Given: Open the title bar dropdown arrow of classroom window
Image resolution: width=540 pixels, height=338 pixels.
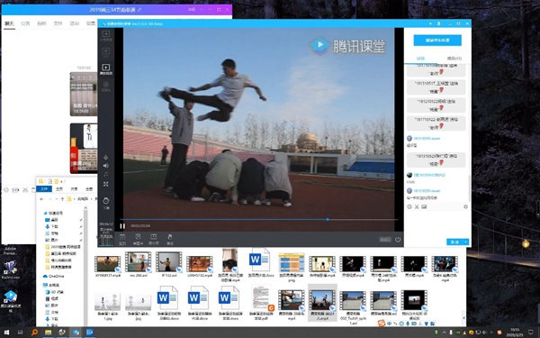Looking at the screenshot, I should [430, 23].
